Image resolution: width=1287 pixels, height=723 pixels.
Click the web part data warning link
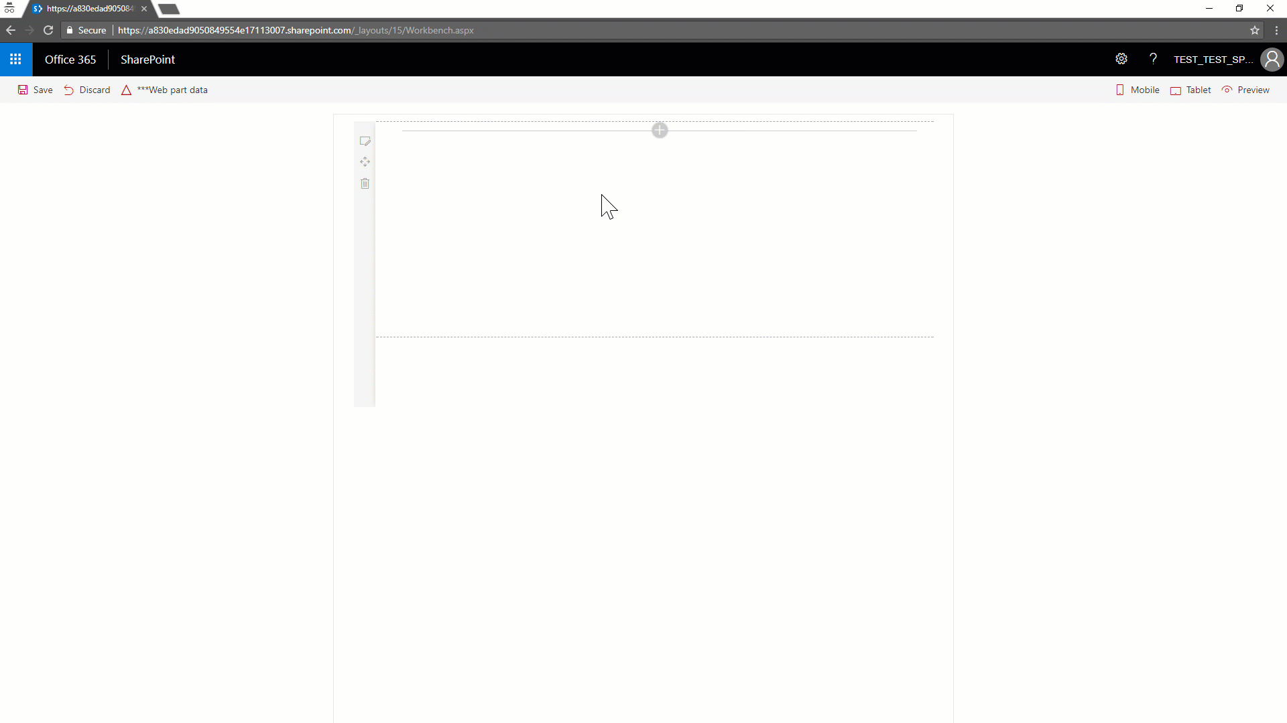pyautogui.click(x=164, y=89)
